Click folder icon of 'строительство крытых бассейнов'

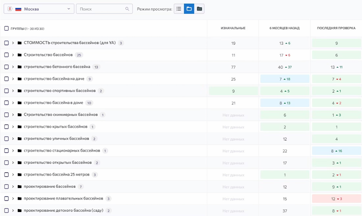(x=20, y=127)
